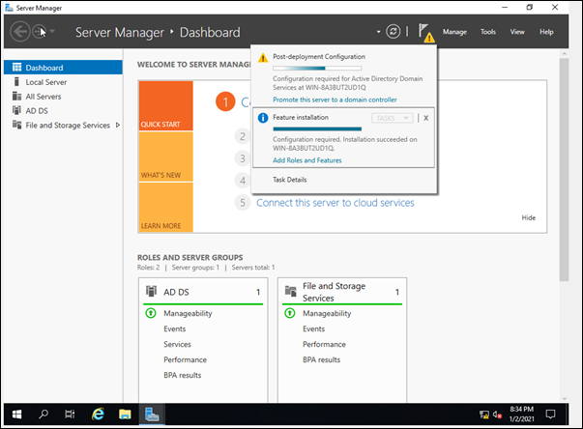The width and height of the screenshot is (583, 429).
Task: Launch Internet Explorer from taskbar
Action: (x=98, y=414)
